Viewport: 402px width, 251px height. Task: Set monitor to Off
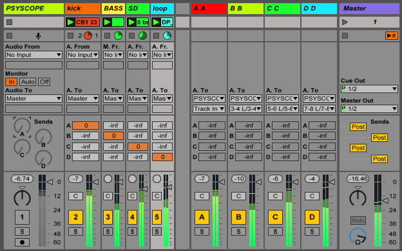[44, 82]
